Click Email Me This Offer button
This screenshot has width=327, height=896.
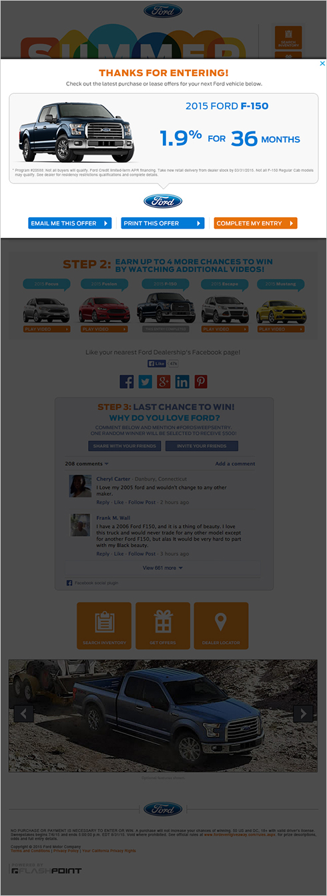tap(70, 223)
